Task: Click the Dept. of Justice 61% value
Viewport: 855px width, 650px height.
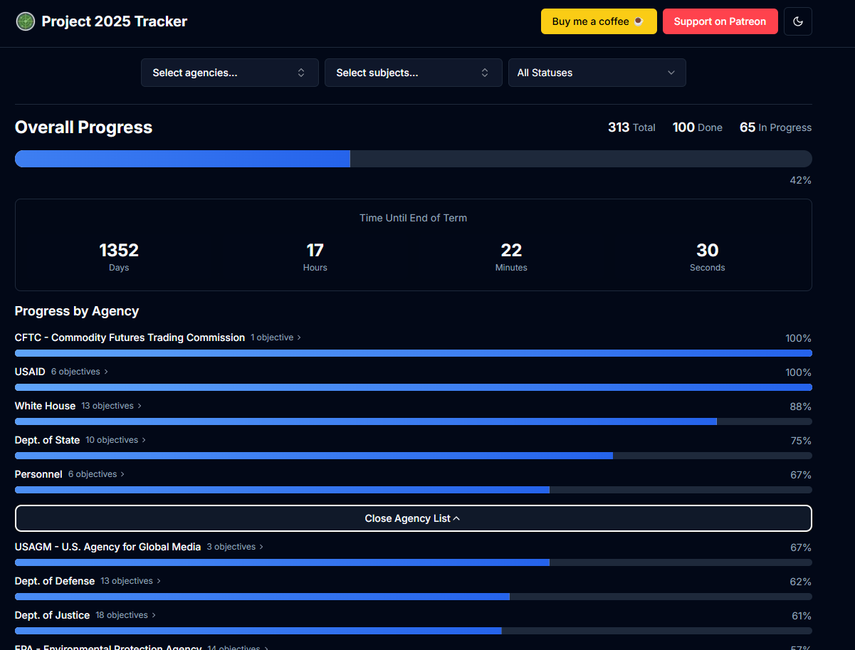Action: point(802,616)
